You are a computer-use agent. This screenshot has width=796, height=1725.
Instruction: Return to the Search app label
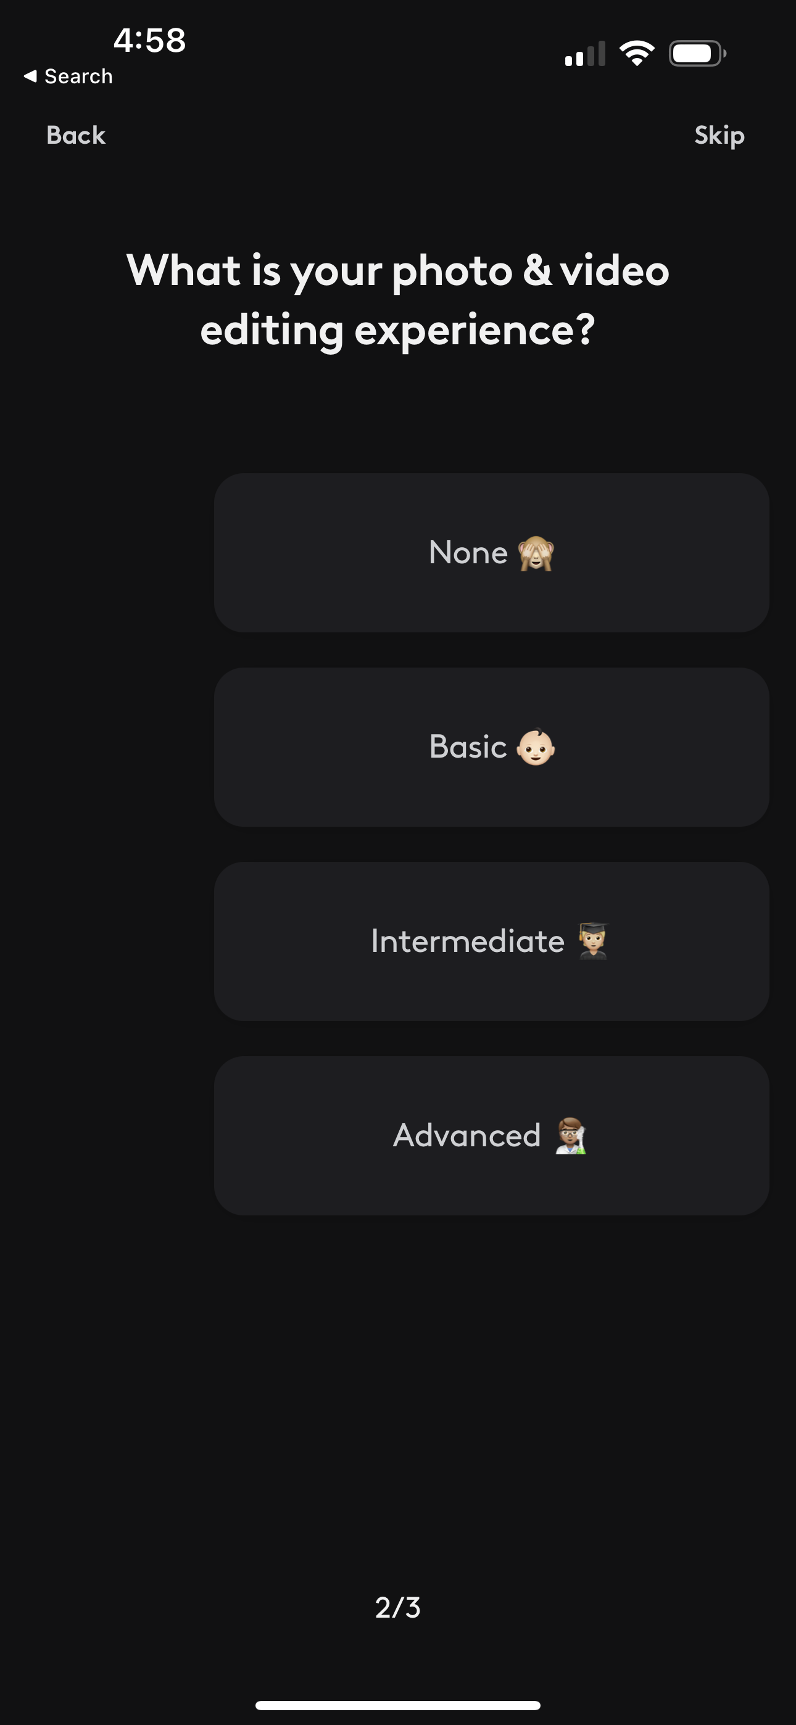pos(78,77)
